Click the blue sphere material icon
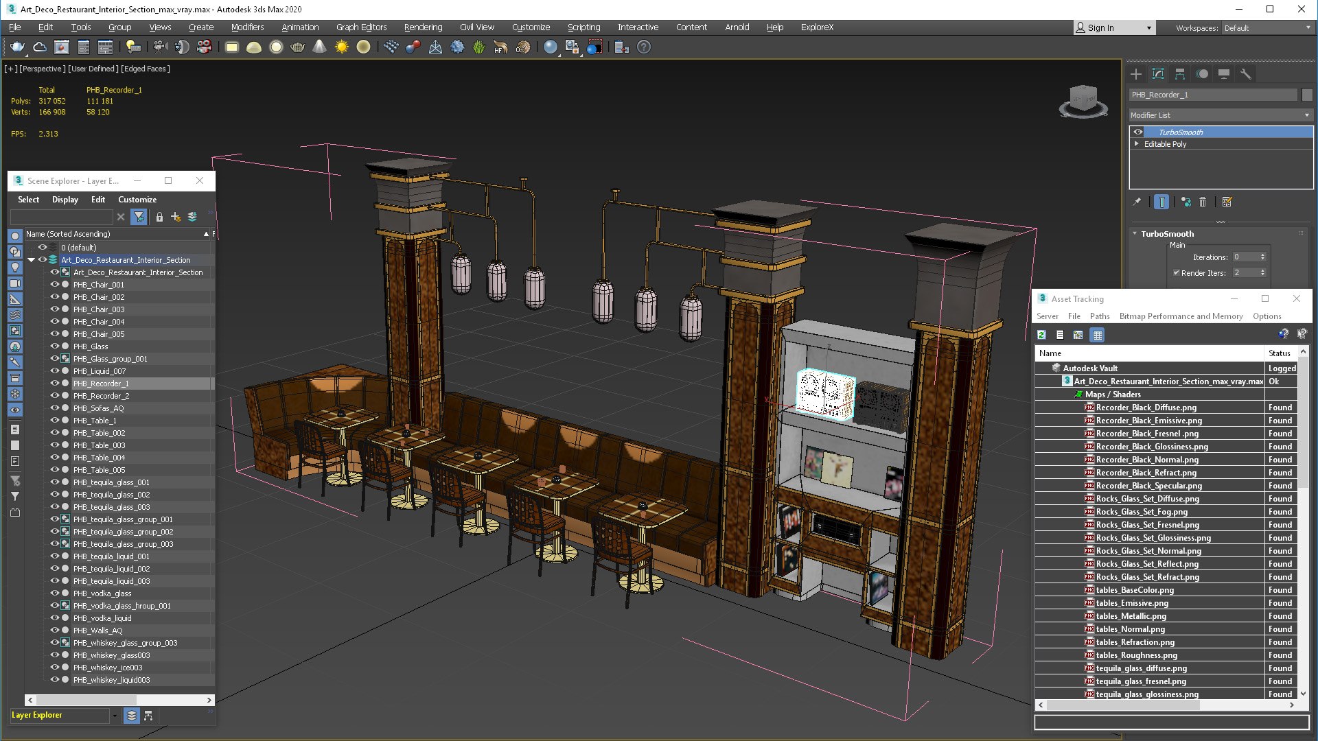Screen dimensions: 1318x741 pyautogui.click(x=550, y=47)
